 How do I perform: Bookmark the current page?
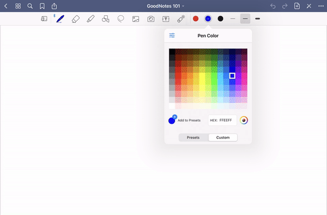click(x=42, y=6)
